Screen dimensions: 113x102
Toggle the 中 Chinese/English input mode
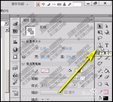(43, 4)
